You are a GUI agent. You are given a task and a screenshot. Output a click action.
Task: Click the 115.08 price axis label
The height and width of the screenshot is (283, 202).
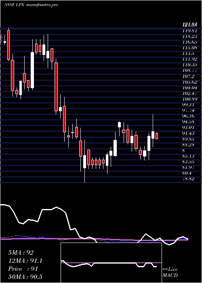(189, 48)
